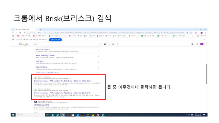Open the Chrome toolbar profile avatar
The image size is (219, 123).
pos(202,33)
